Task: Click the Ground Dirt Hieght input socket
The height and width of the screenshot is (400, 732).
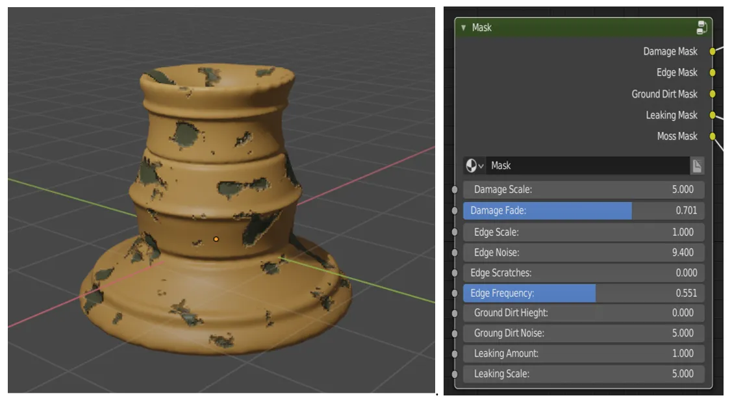Action: point(455,313)
